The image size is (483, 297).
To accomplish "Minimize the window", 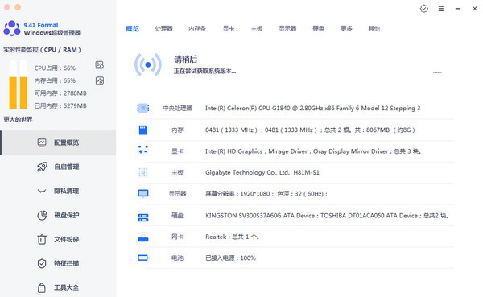I will [x=458, y=9].
